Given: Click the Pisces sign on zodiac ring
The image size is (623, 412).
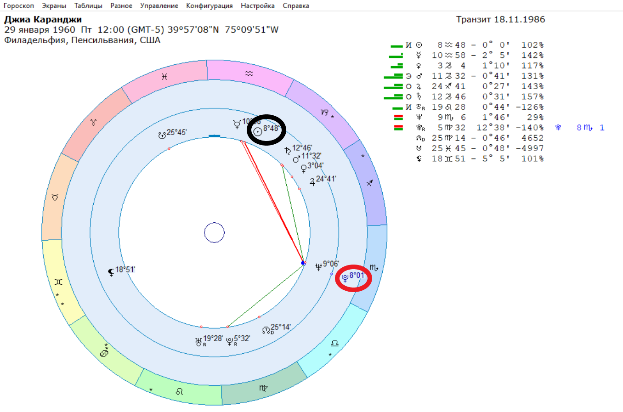Looking at the screenshot, I should (x=164, y=77).
